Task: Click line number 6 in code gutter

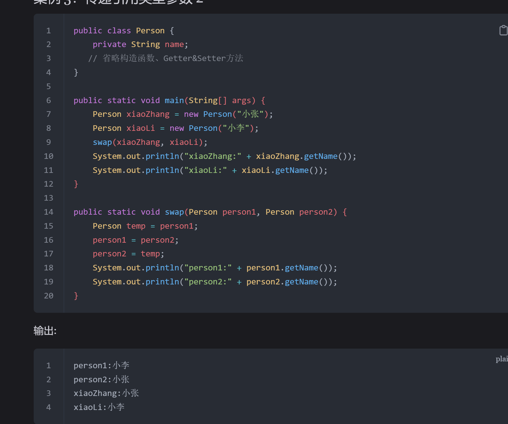Action: tap(49, 100)
